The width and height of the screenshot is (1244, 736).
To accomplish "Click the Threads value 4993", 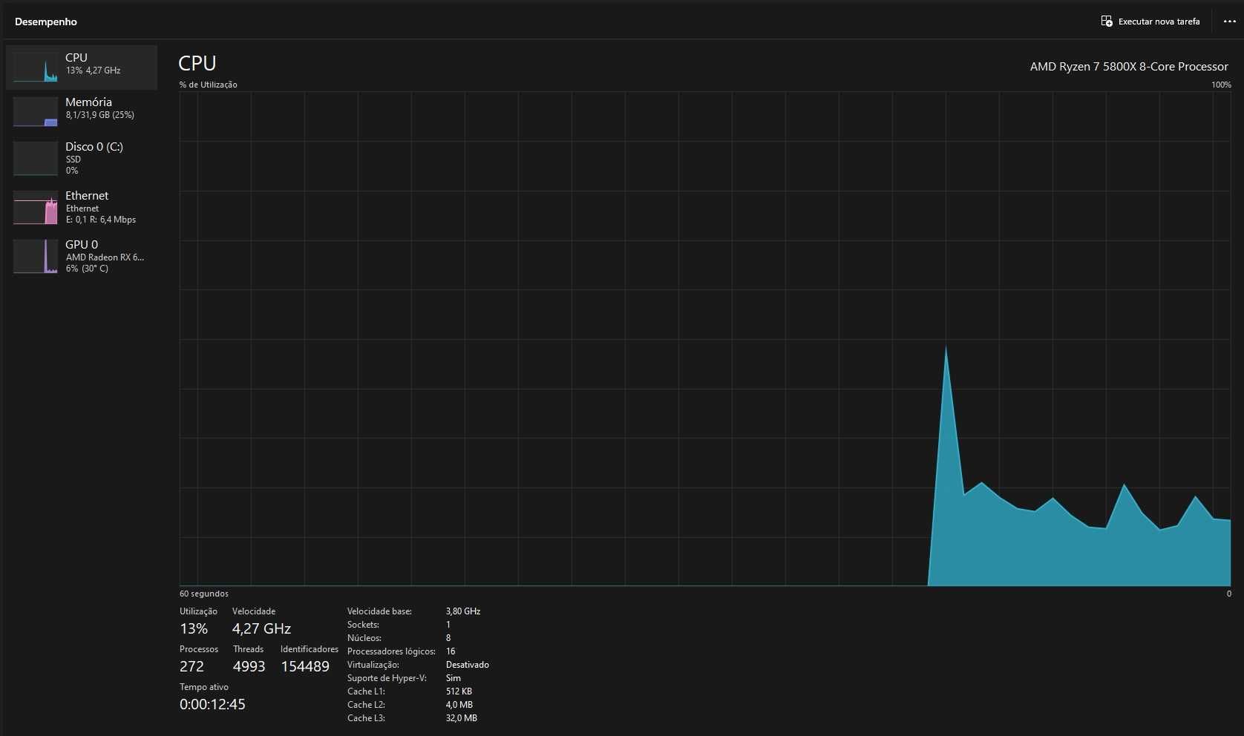I will pyautogui.click(x=249, y=666).
